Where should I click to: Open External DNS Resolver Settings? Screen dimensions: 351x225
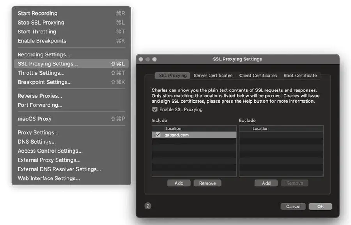coord(59,169)
